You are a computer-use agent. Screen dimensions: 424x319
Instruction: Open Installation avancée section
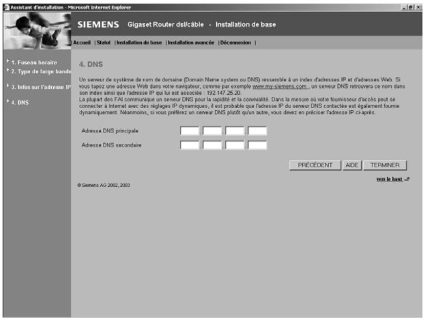click(191, 43)
